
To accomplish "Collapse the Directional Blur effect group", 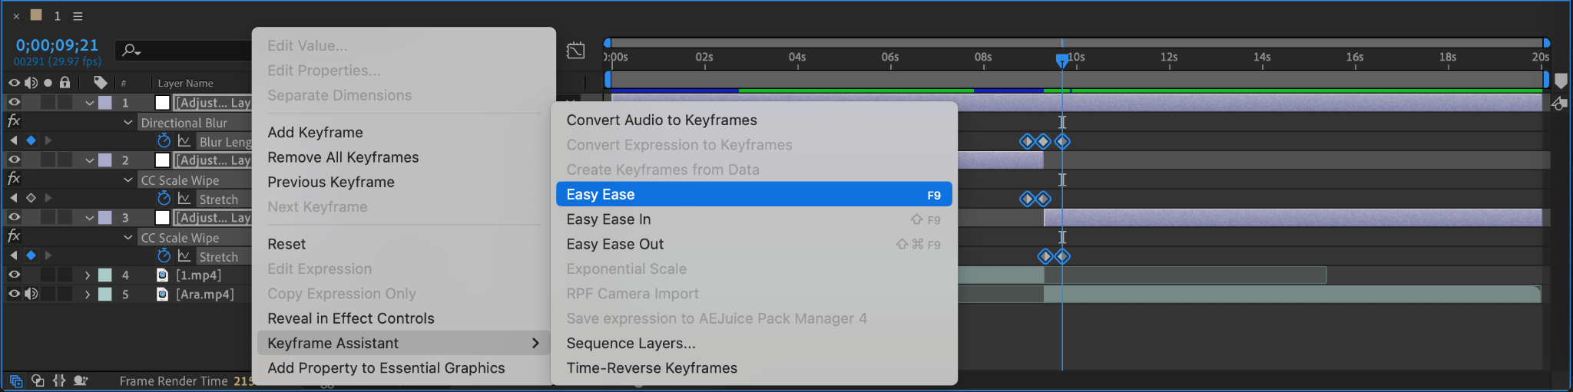I will [x=128, y=123].
